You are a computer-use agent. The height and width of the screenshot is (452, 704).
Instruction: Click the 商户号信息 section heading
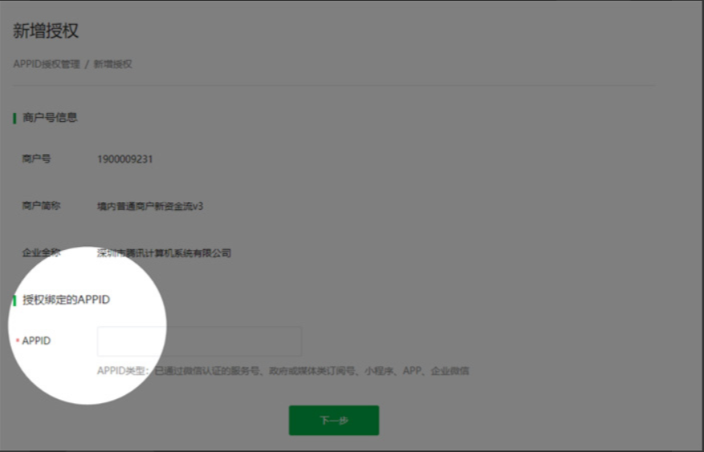pos(50,118)
